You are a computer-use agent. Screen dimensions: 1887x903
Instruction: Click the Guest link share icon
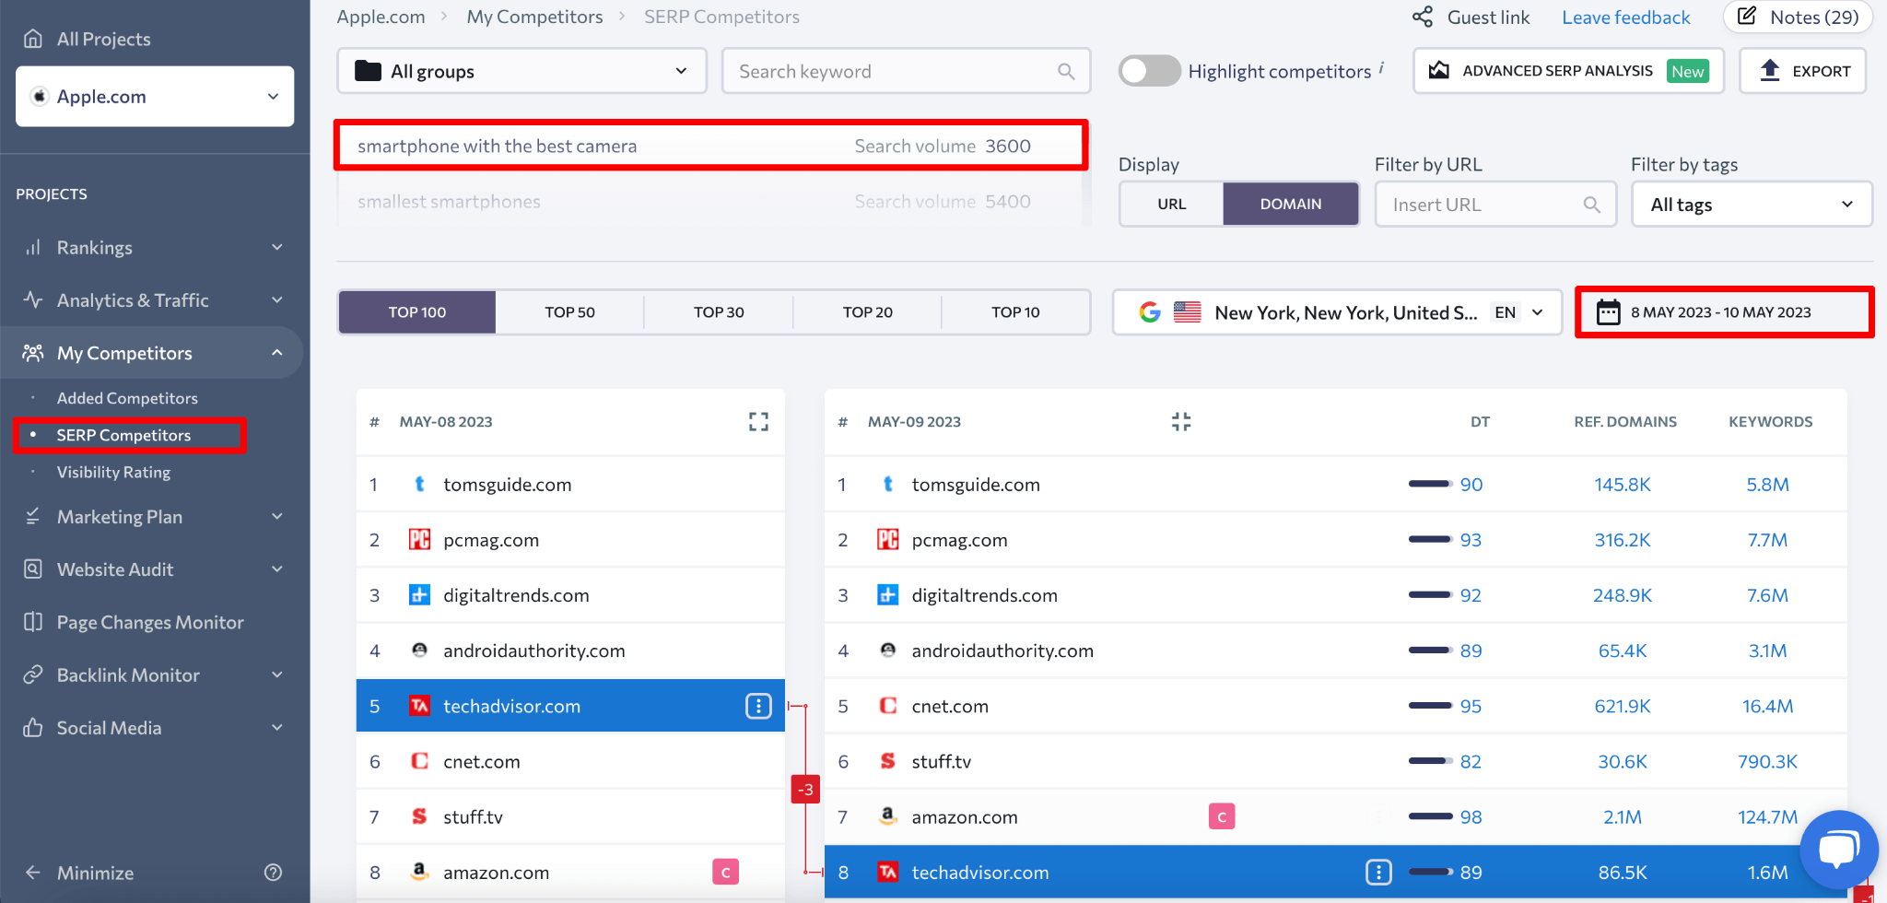(x=1423, y=17)
